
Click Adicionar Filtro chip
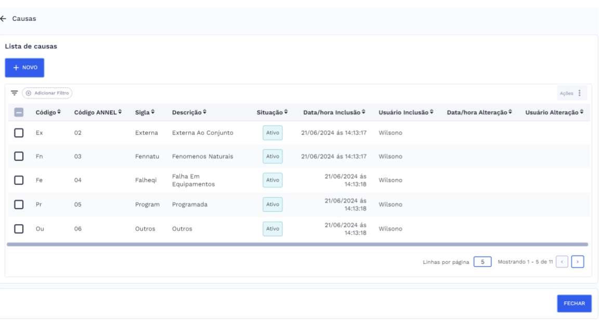click(47, 93)
